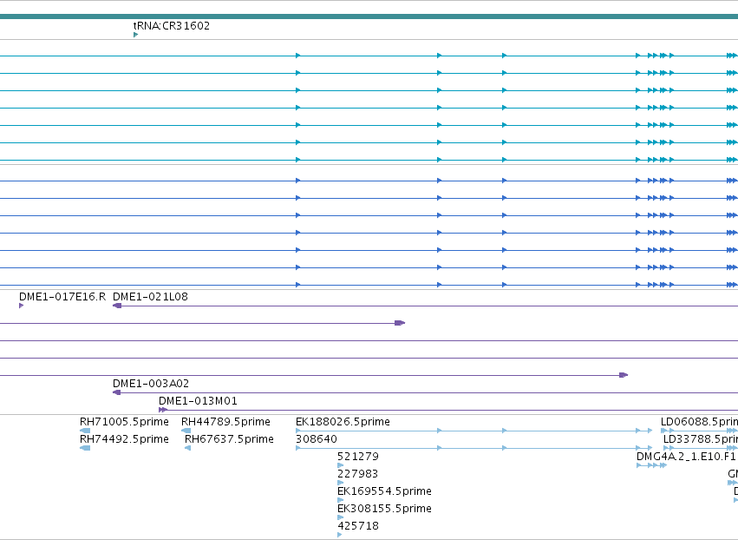738x540 pixels.
Task: Select the RH74492.5prime EST label
Action: (x=124, y=438)
